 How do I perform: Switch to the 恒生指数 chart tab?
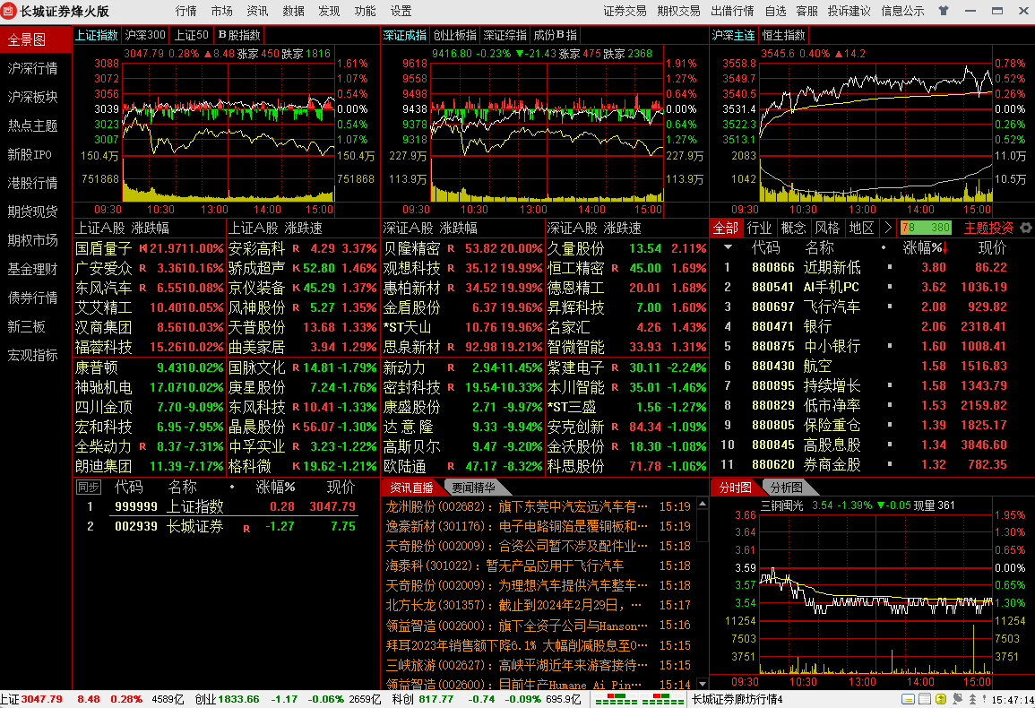783,35
